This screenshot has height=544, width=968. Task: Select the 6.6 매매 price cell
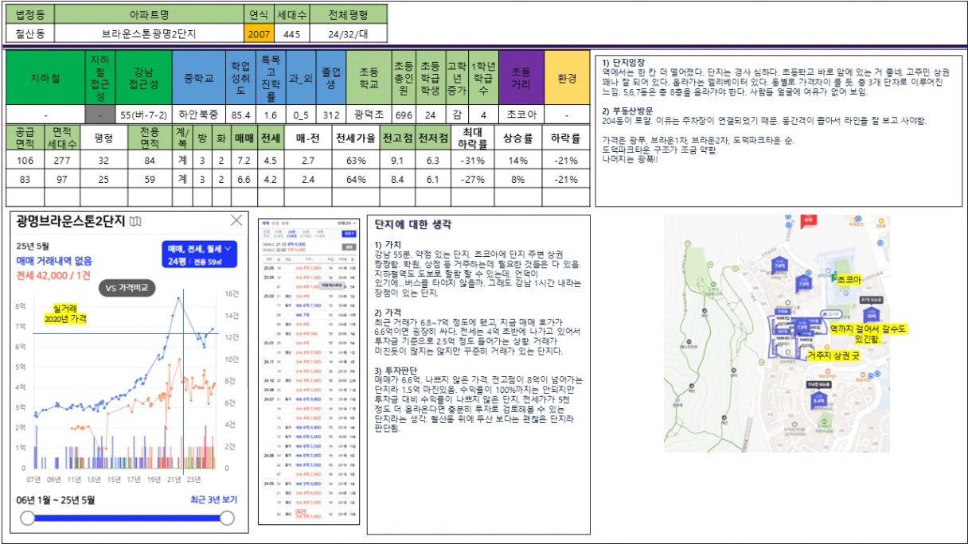coord(244,179)
